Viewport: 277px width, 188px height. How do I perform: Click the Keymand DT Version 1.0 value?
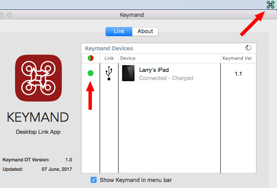69,160
